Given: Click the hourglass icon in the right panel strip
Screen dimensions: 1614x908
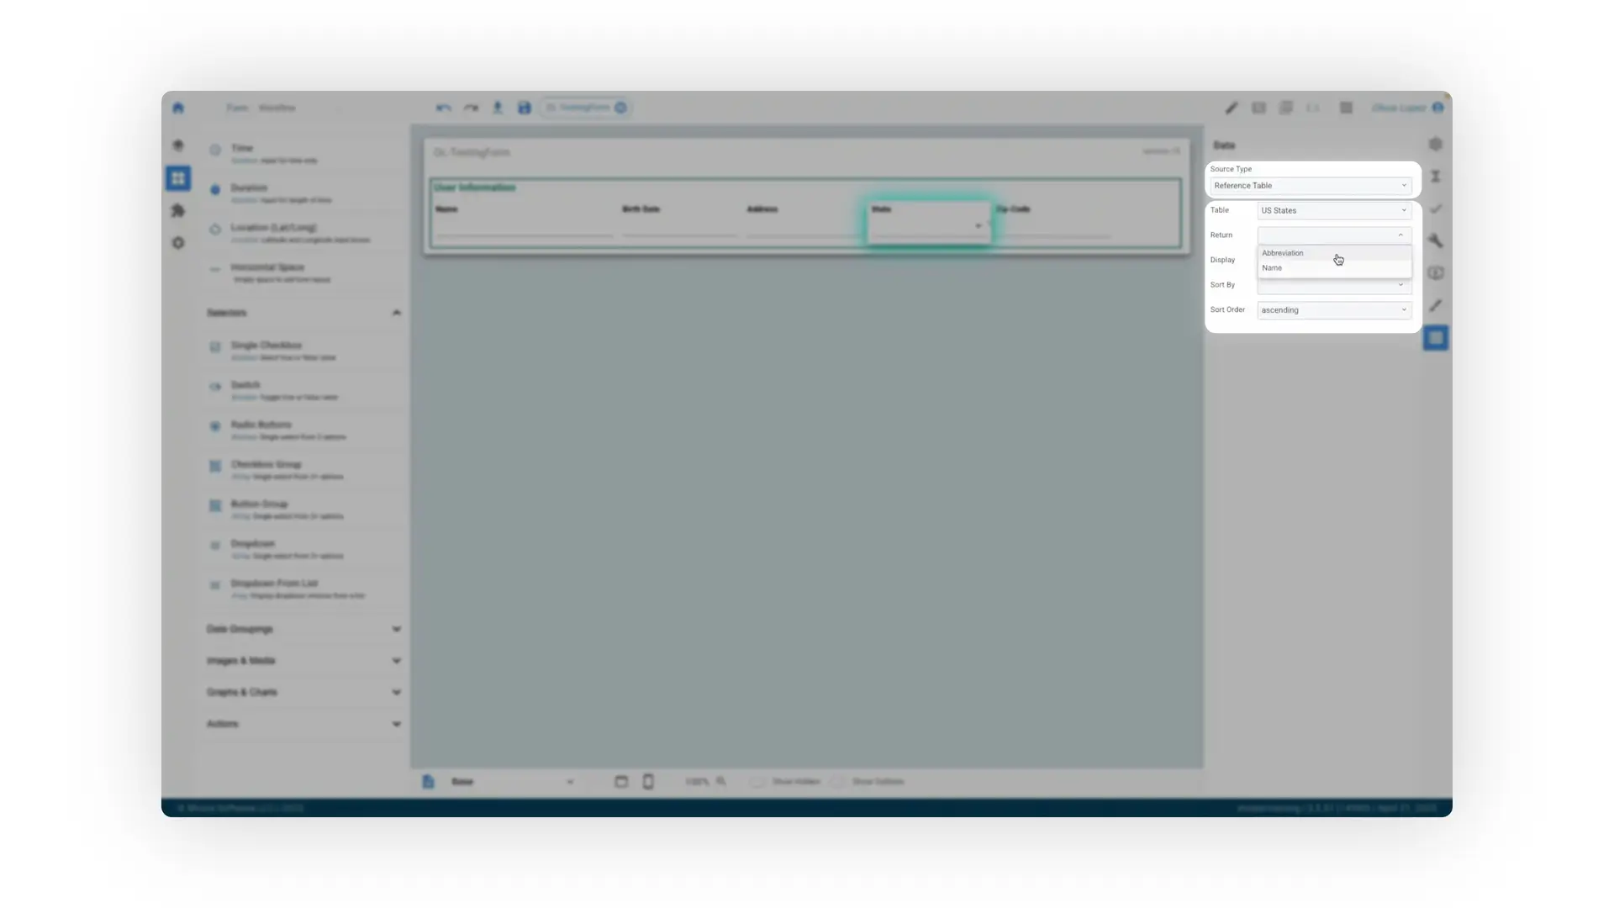Looking at the screenshot, I should [x=1437, y=177].
